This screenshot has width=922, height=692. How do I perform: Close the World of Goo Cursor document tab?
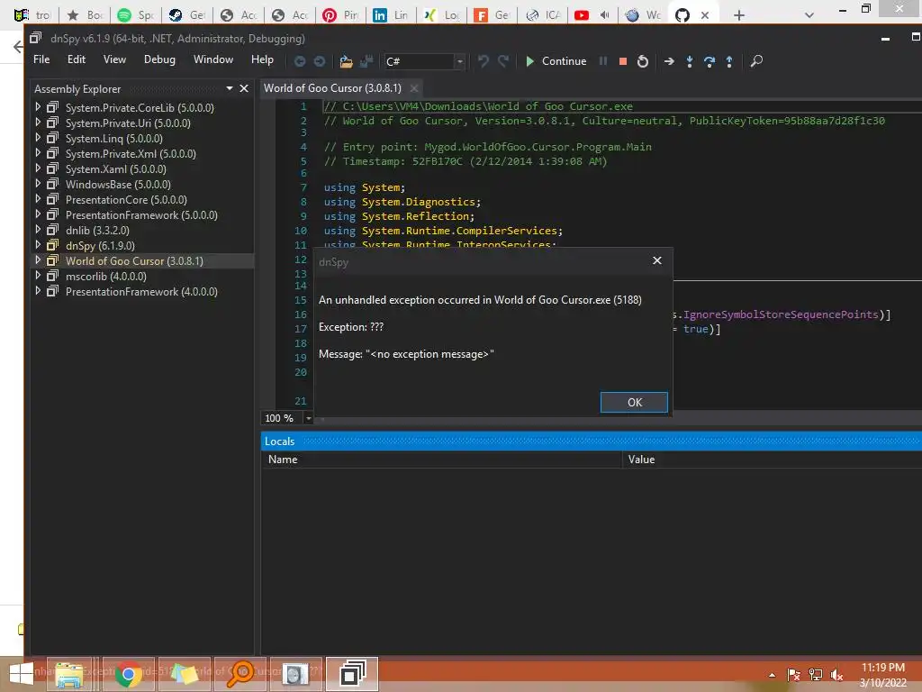coord(414,88)
